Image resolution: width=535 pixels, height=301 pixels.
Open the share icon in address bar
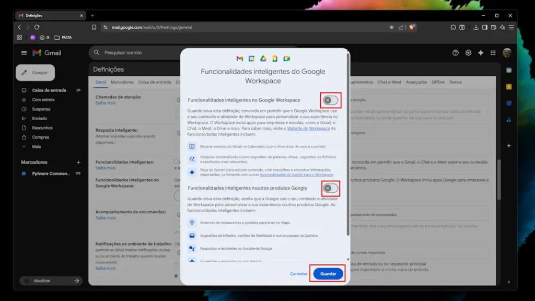click(x=401, y=27)
